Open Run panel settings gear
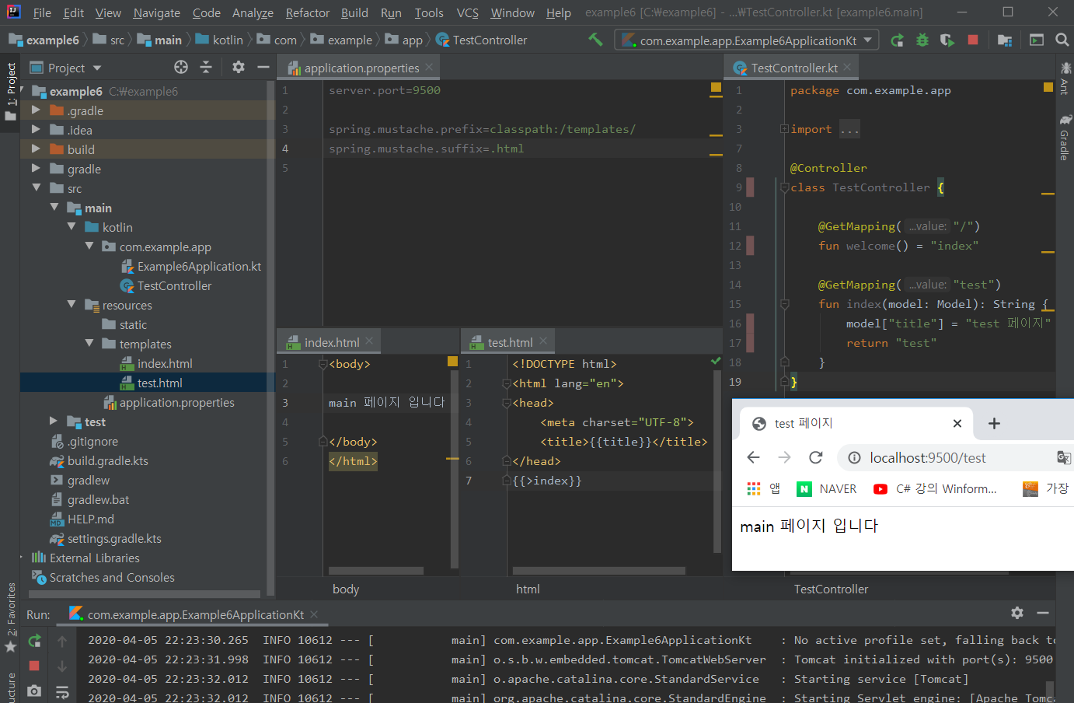The image size is (1074, 703). 1017,613
